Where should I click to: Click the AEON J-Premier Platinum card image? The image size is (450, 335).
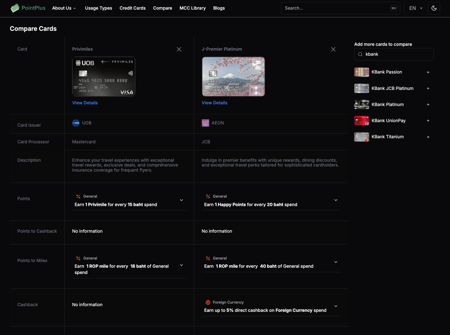pos(233,77)
